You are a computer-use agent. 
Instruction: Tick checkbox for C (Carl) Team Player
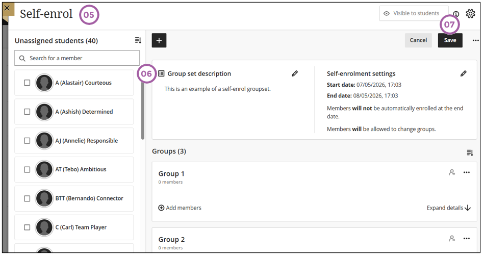pyautogui.click(x=27, y=227)
